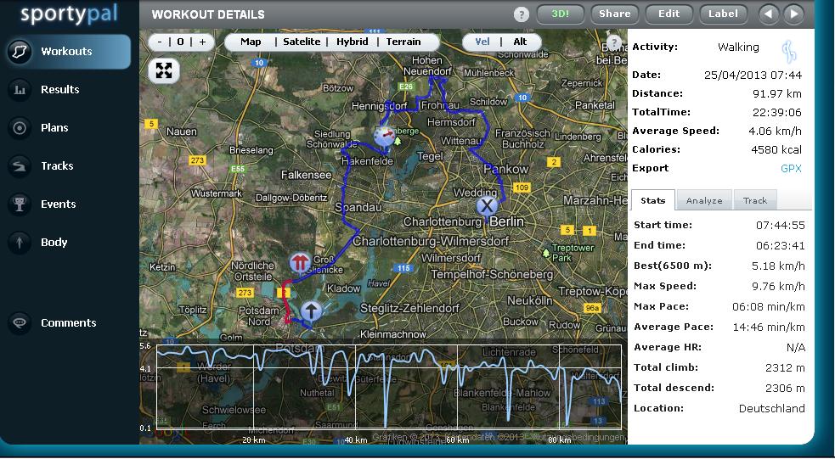This screenshot has width=835, height=459.
Task: Download the GPX export link
Action: coord(791,168)
